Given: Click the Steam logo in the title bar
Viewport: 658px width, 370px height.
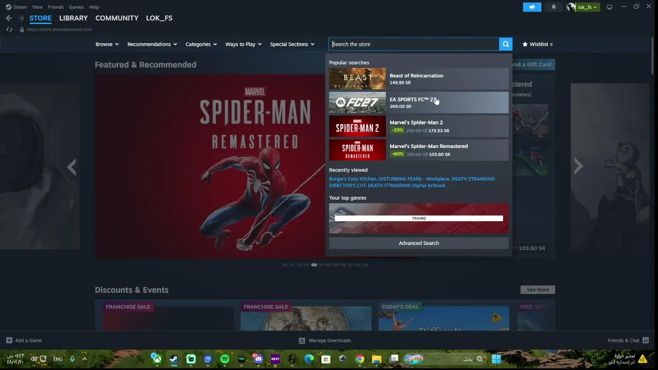Looking at the screenshot, I should click(x=8, y=7).
